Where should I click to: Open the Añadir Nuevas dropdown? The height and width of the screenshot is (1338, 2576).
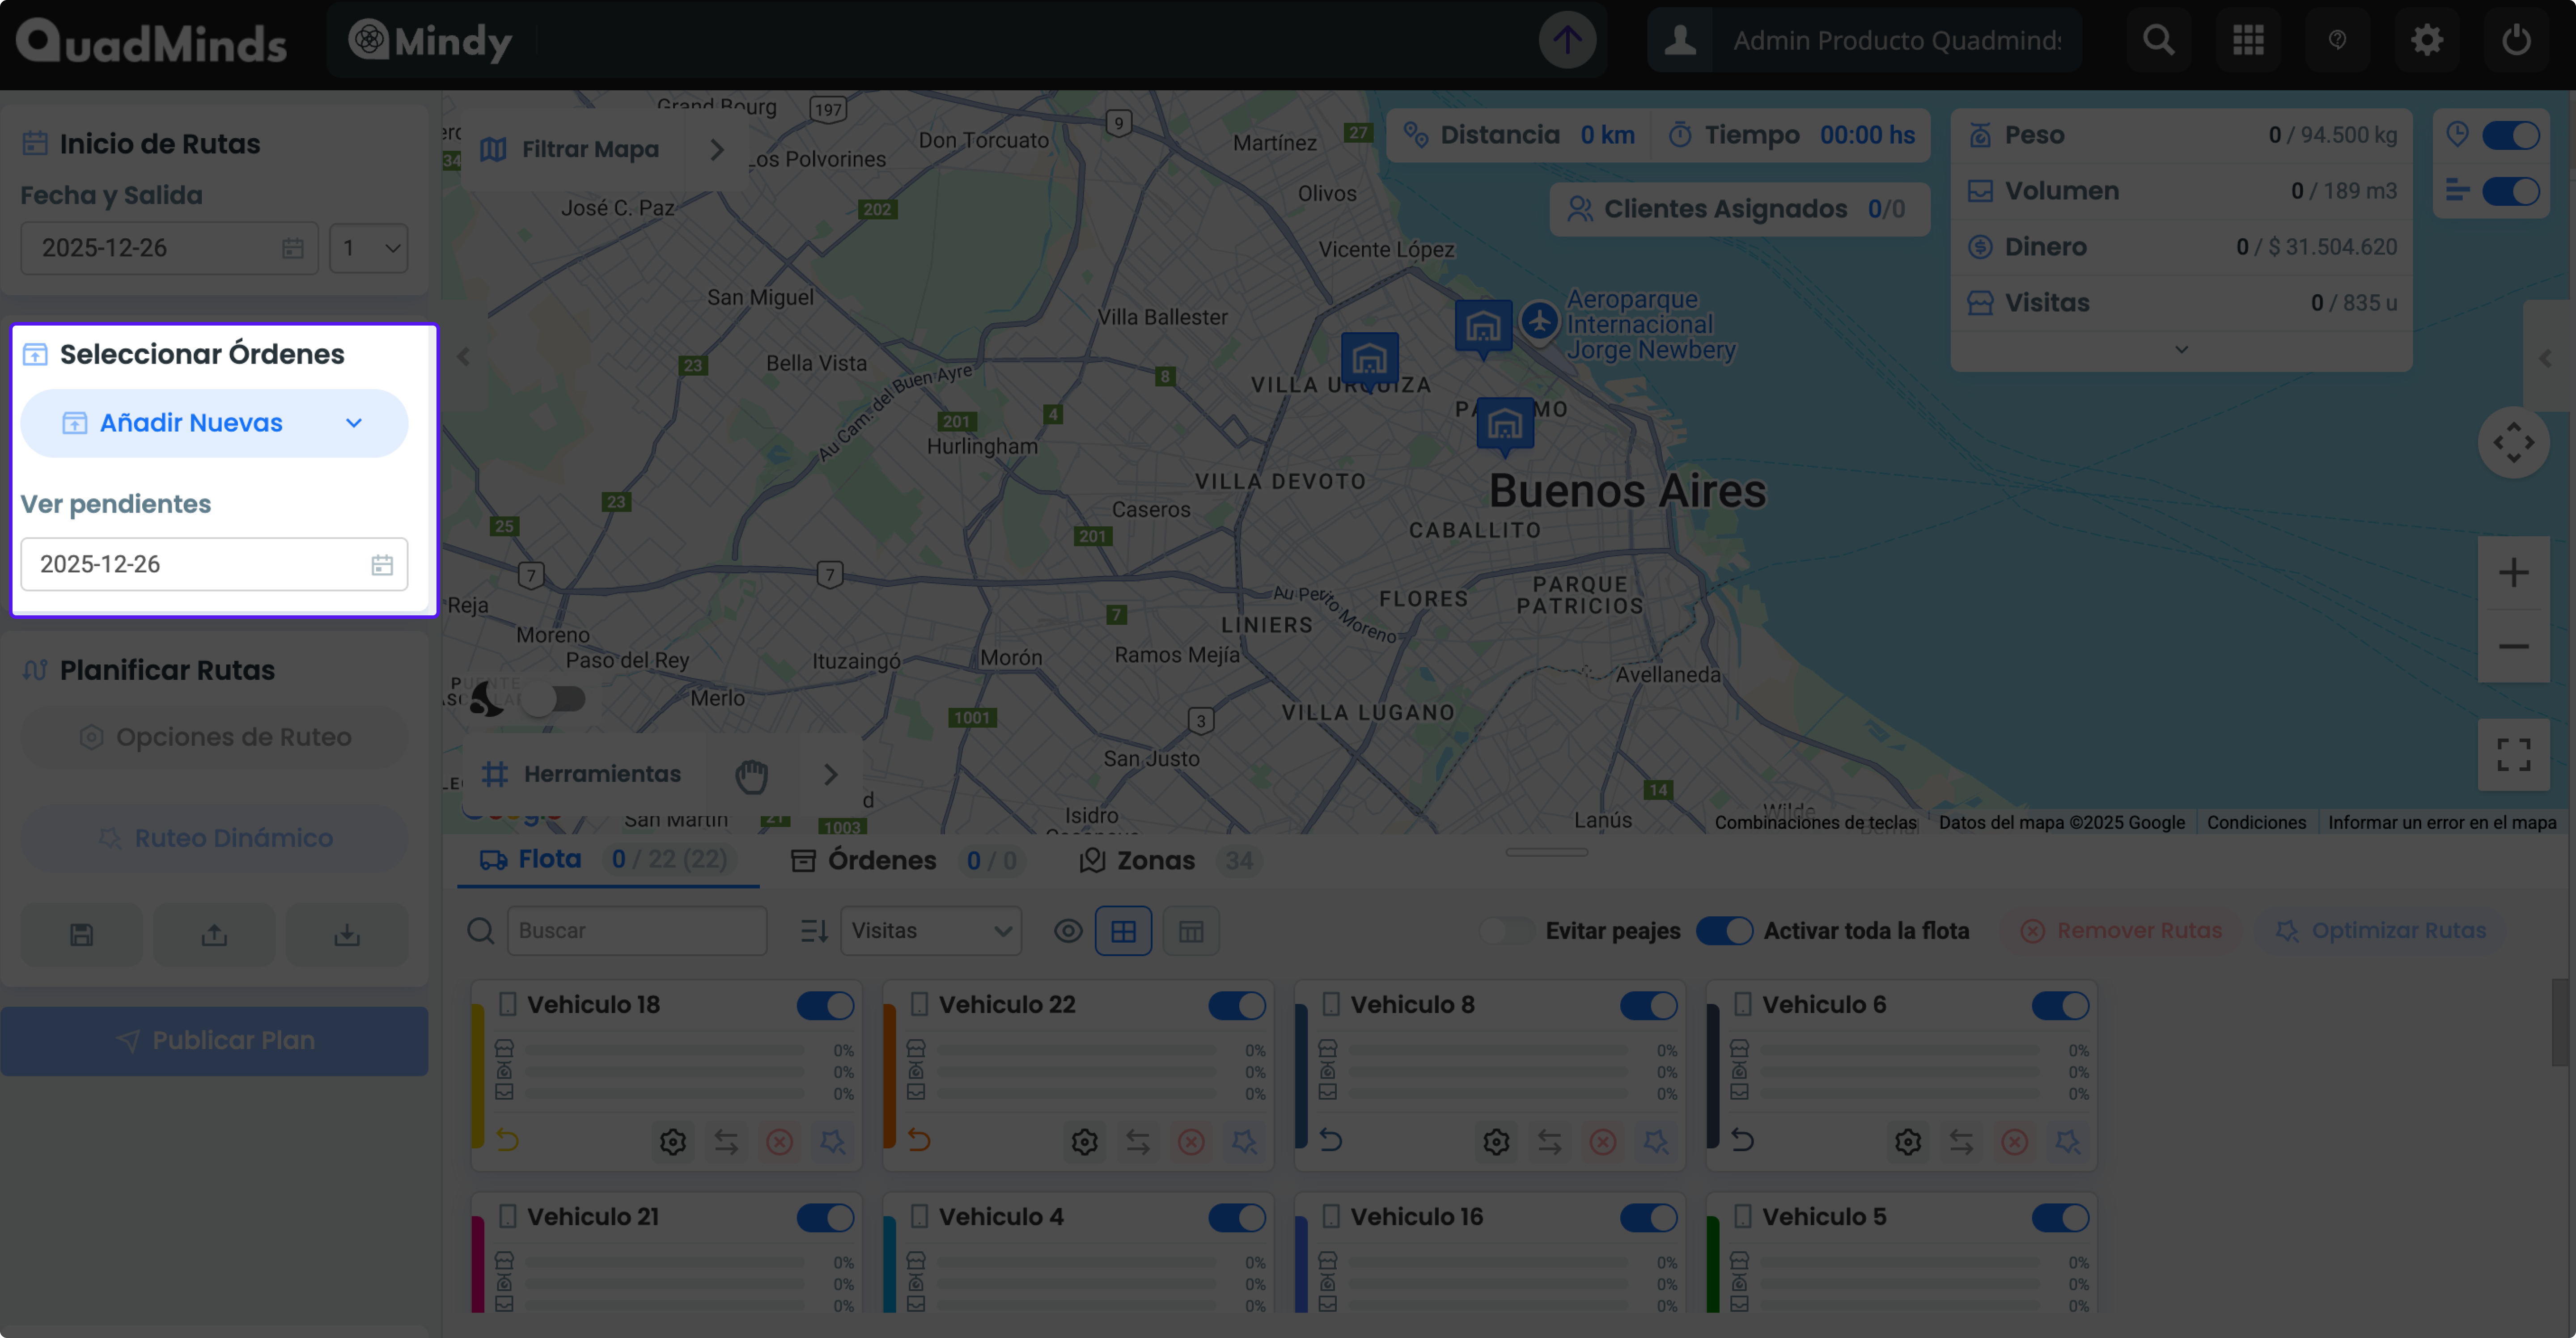[x=214, y=423]
